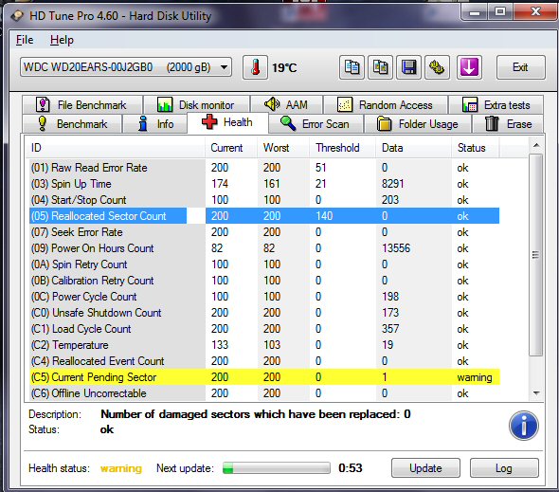Viewport: 559px width, 492px height.
Task: Switch to the Disk monitor tab
Action: pos(196,104)
